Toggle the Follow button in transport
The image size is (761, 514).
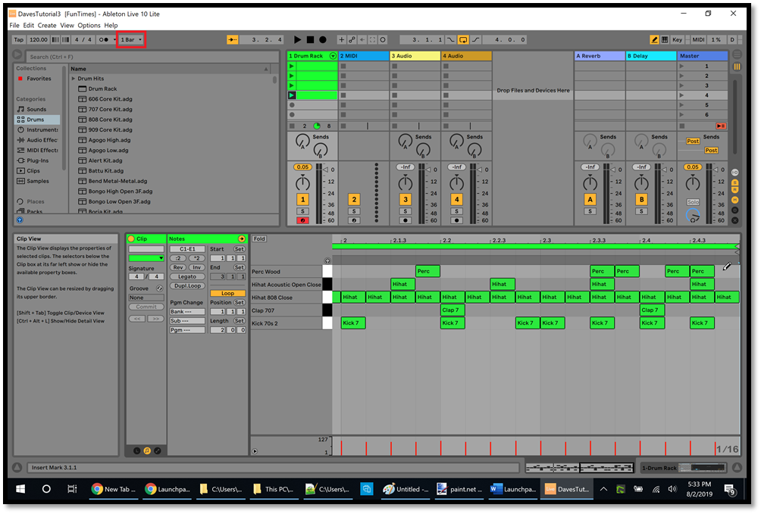pyautogui.click(x=233, y=40)
